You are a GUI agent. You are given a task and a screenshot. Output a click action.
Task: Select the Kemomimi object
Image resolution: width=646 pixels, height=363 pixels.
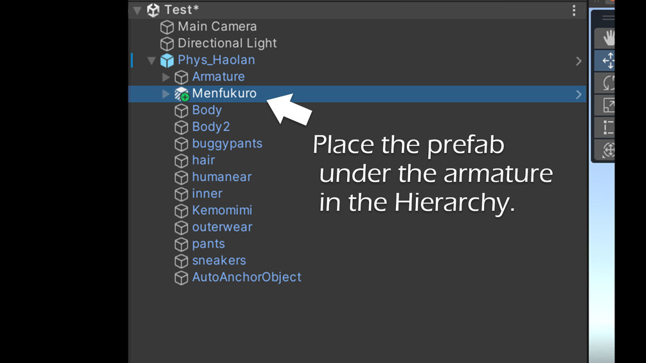coord(222,210)
